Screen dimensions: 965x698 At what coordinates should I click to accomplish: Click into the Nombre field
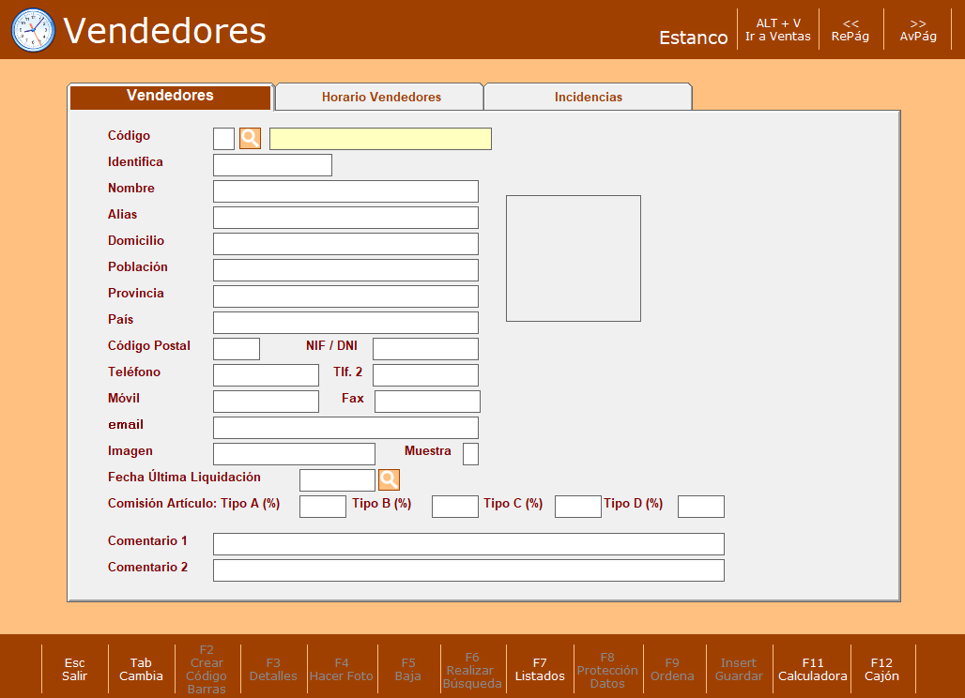click(345, 191)
